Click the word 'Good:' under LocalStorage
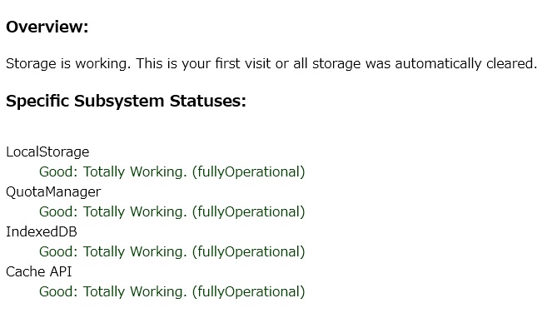Viewport: 547px width, 318px height. pos(58,171)
